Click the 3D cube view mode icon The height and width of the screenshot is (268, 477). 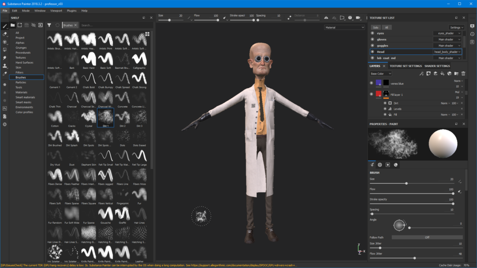[350, 18]
